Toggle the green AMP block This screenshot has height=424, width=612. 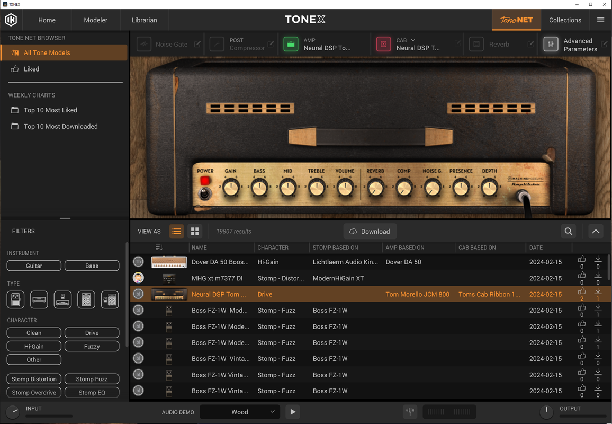pos(291,44)
